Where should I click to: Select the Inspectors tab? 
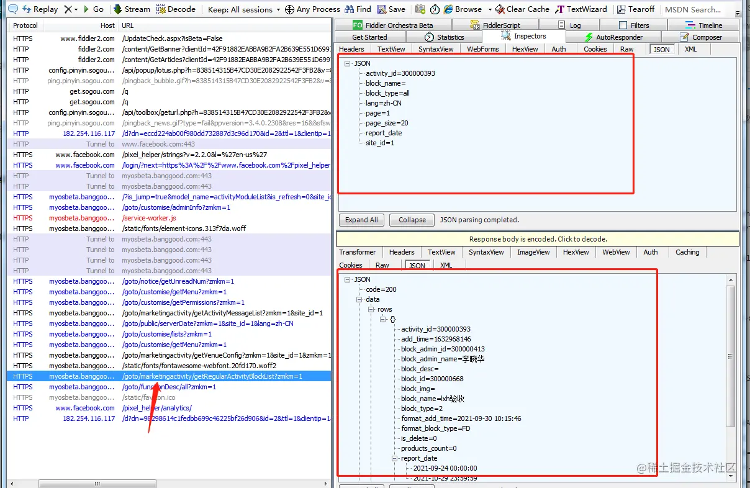(x=523, y=37)
